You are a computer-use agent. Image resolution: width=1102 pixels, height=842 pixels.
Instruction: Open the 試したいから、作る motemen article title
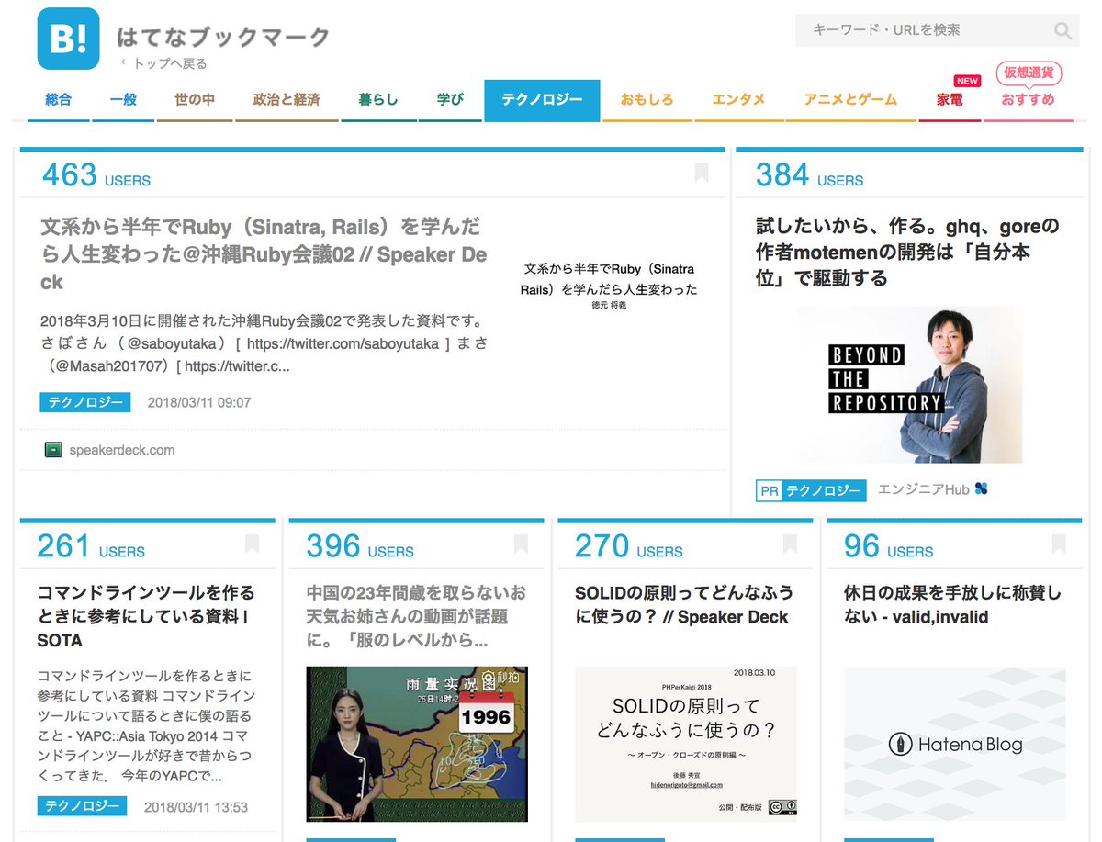pos(907,252)
